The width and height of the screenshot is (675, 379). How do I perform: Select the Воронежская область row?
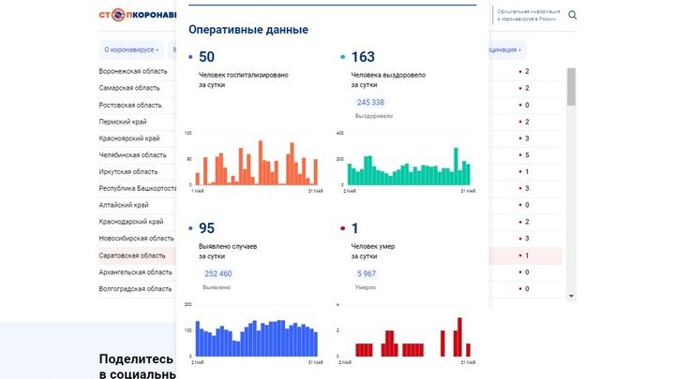134,72
